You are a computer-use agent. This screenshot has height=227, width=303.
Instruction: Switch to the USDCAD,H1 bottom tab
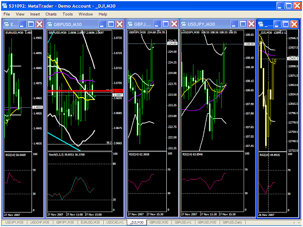115,222
